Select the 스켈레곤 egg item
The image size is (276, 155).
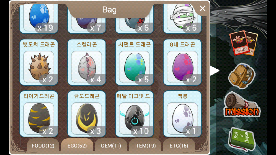(x=87, y=62)
